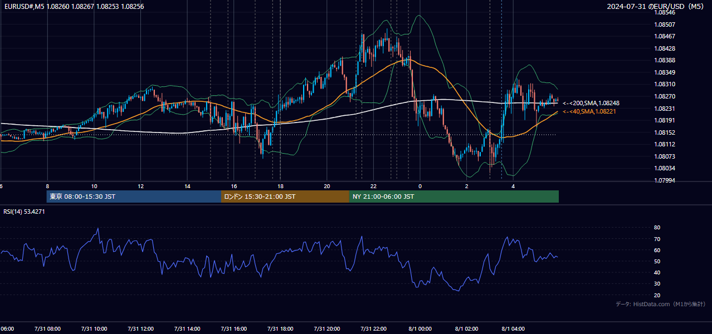Click hour tick 18 under the price chart

[x=280, y=186]
